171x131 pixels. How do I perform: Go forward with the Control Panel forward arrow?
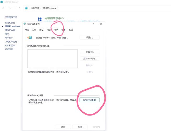coord(10,8)
